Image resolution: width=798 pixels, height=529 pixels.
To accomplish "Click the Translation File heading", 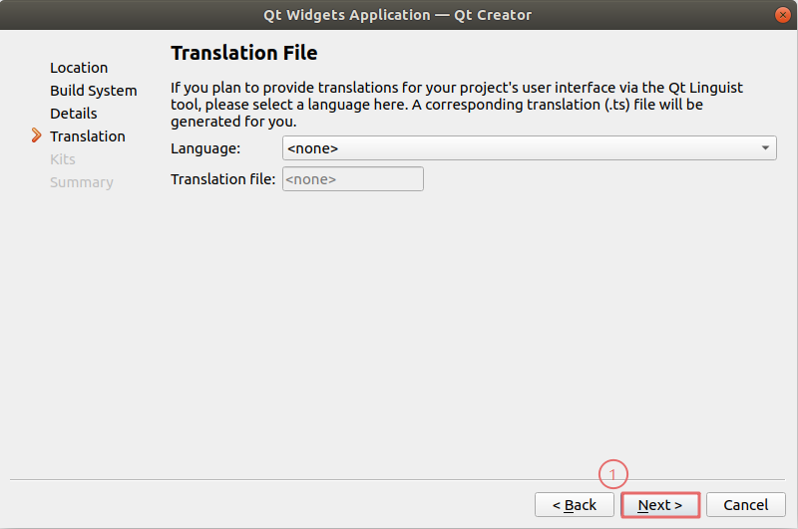I will [244, 53].
